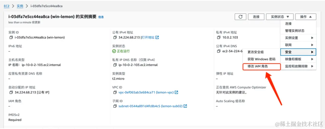This screenshot has height=129, width=325.
Task: Copy the private IPv4 address 10.0.2.103
Action: 219,37
